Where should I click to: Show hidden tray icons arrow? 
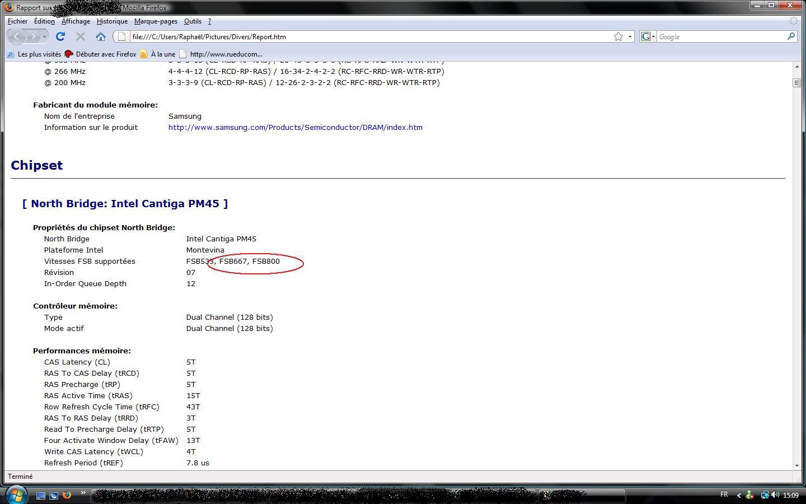click(x=738, y=496)
